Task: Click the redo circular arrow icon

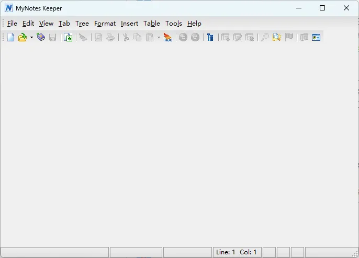Action: click(x=195, y=37)
